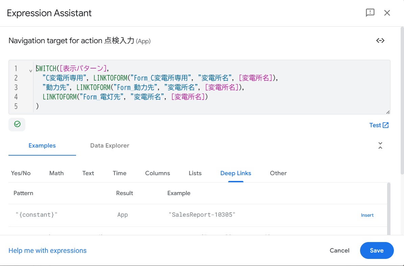Screen dimensions: 404x266
Task: Click the green valid expression checkmark
Action: [x=17, y=124]
